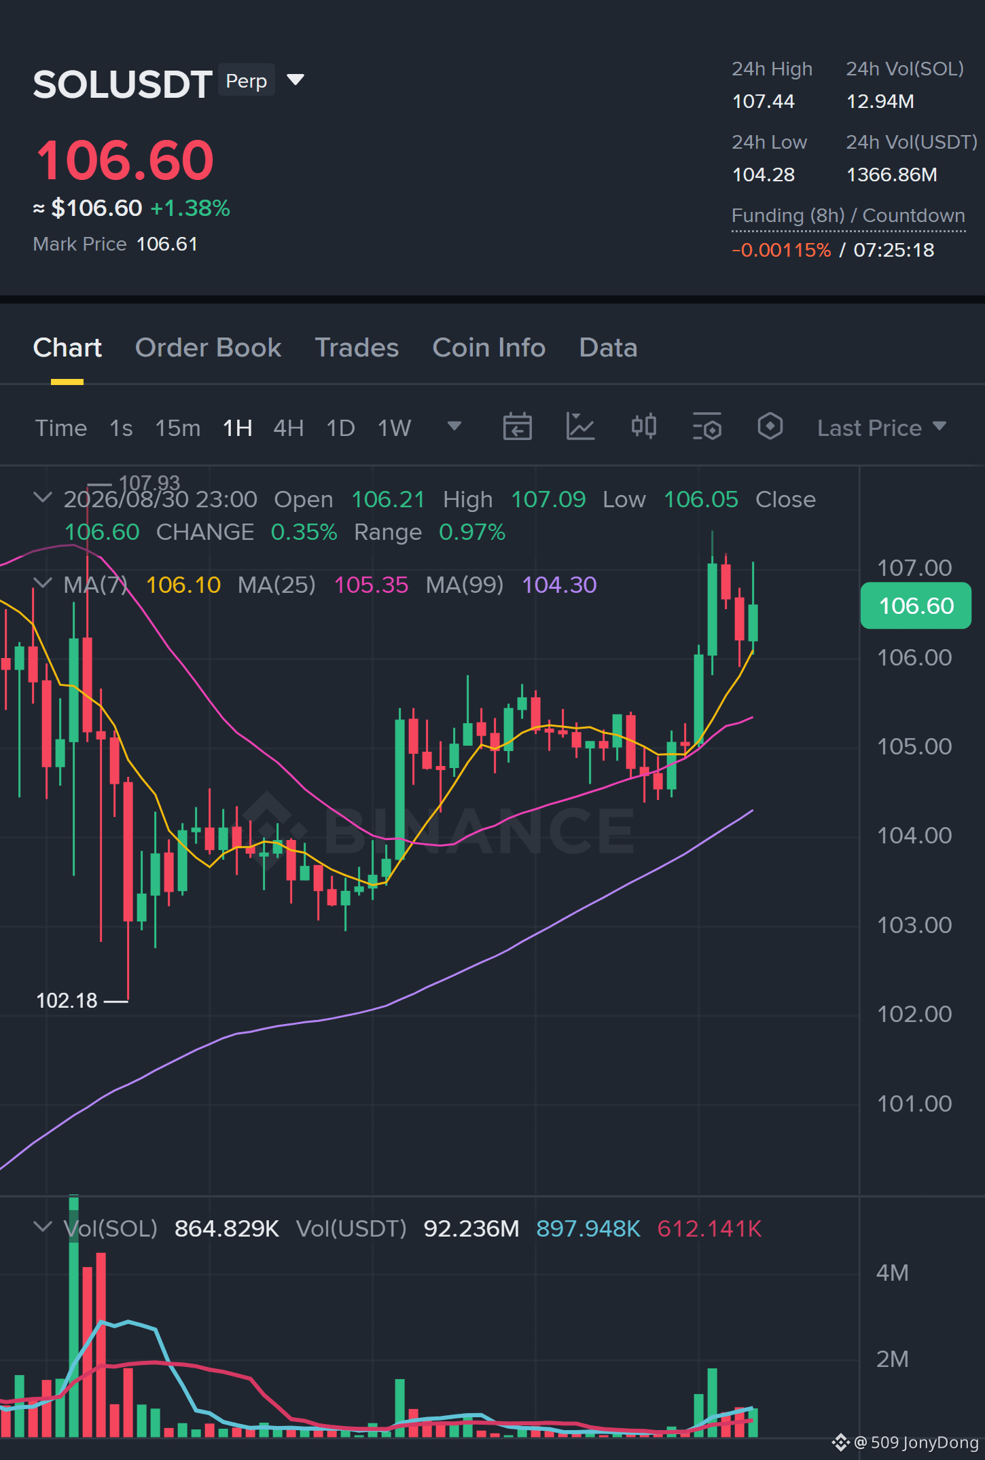
Task: Open the chart display settings icon
Action: [707, 426]
